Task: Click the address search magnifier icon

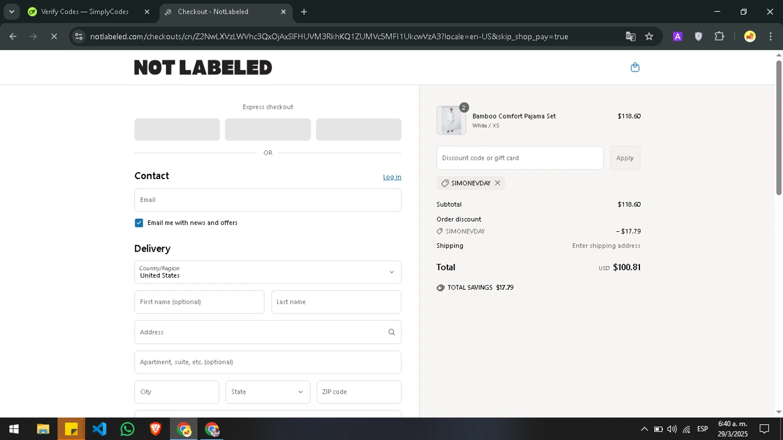Action: (x=391, y=332)
